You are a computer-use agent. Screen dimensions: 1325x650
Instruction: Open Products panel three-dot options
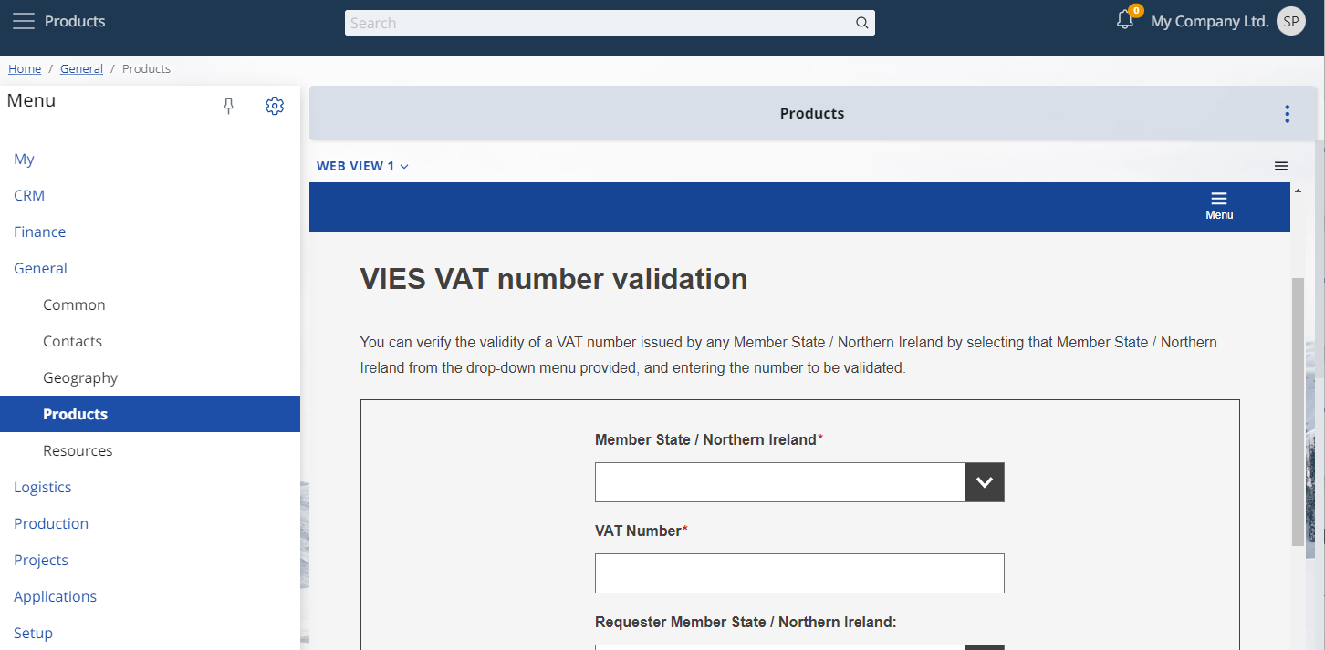coord(1287,114)
